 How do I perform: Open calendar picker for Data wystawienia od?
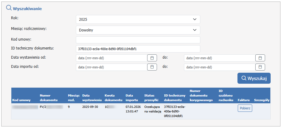pyautogui.click(x=152, y=58)
